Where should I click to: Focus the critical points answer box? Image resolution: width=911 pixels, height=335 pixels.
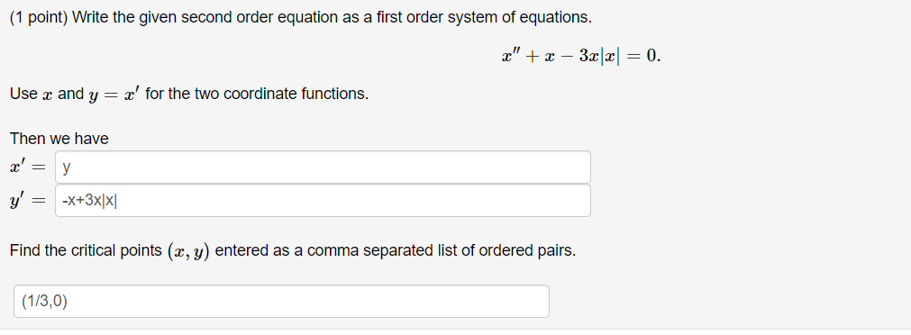pos(281,301)
